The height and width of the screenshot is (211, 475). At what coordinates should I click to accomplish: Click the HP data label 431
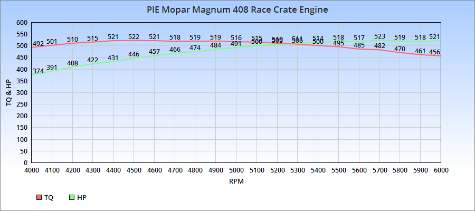coord(113,58)
